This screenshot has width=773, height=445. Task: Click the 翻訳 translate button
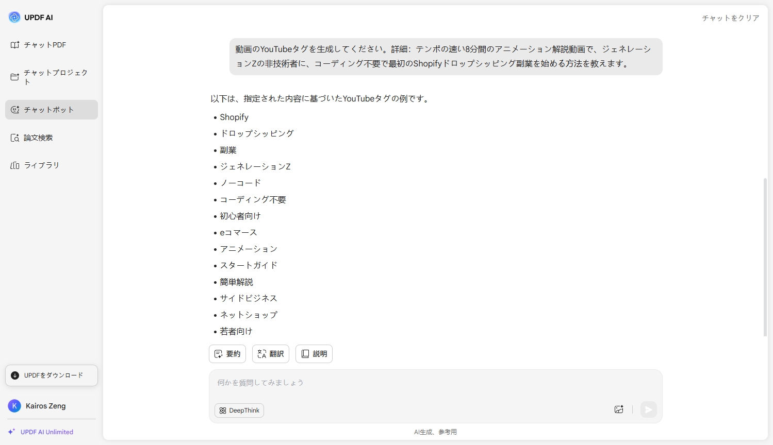pos(271,354)
